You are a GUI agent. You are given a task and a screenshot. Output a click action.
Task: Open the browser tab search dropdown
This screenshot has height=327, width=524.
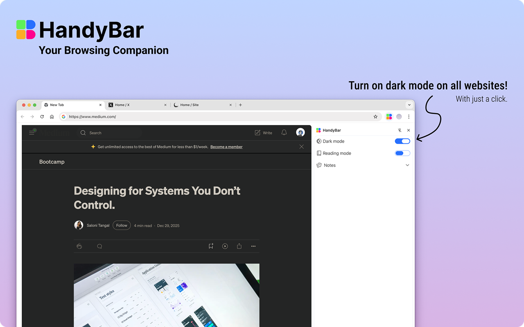pos(409,105)
